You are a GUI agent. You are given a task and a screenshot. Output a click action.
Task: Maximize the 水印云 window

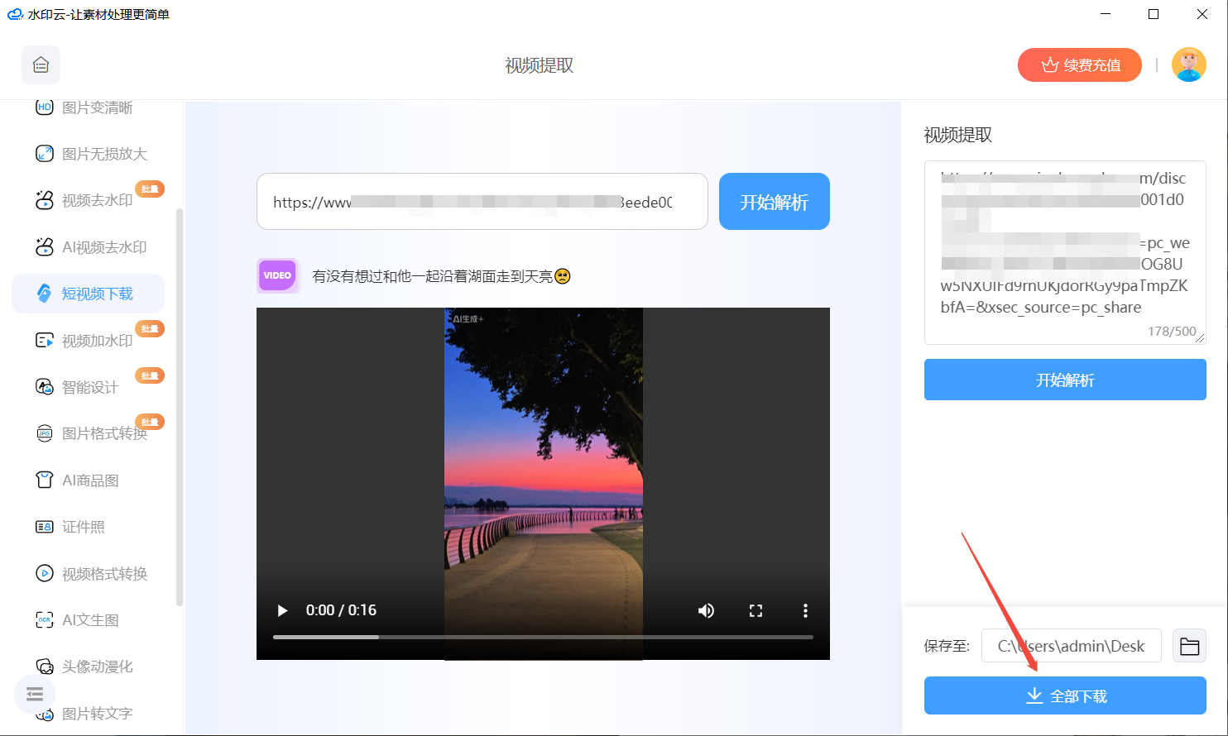point(1154,14)
